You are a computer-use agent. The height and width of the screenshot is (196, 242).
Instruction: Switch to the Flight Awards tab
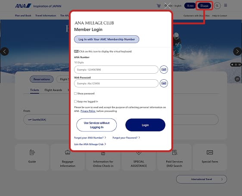[53, 90]
